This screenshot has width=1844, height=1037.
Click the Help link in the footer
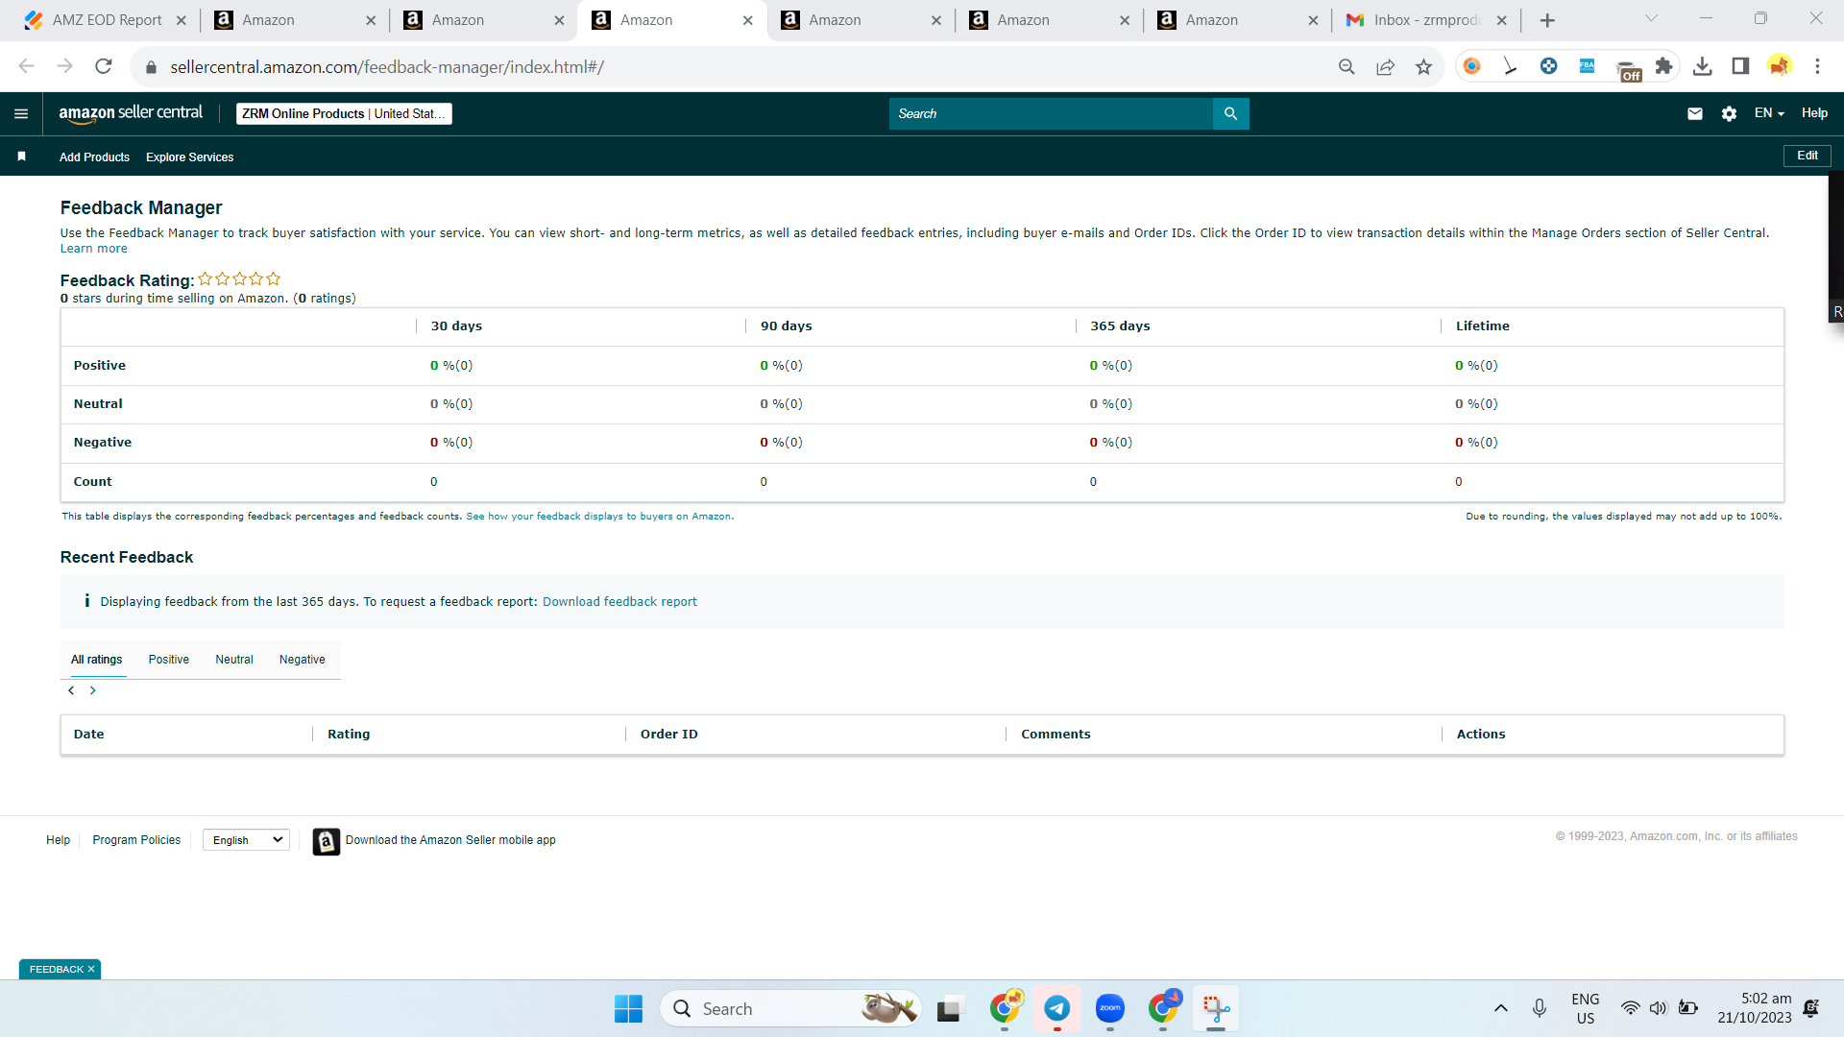[x=58, y=840]
